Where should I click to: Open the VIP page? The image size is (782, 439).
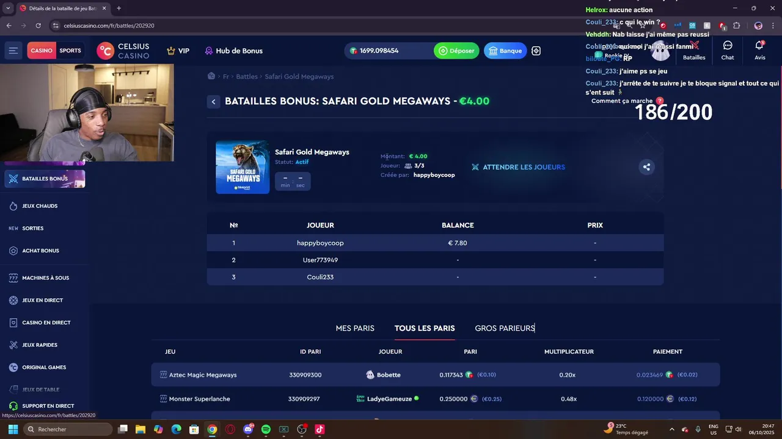(178, 51)
